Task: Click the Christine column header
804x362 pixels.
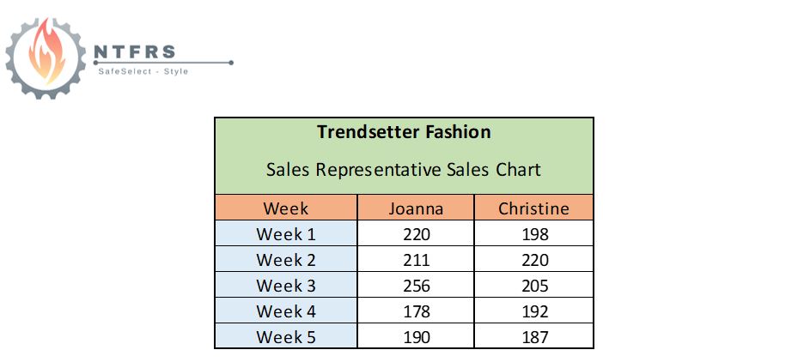Action: click(533, 208)
